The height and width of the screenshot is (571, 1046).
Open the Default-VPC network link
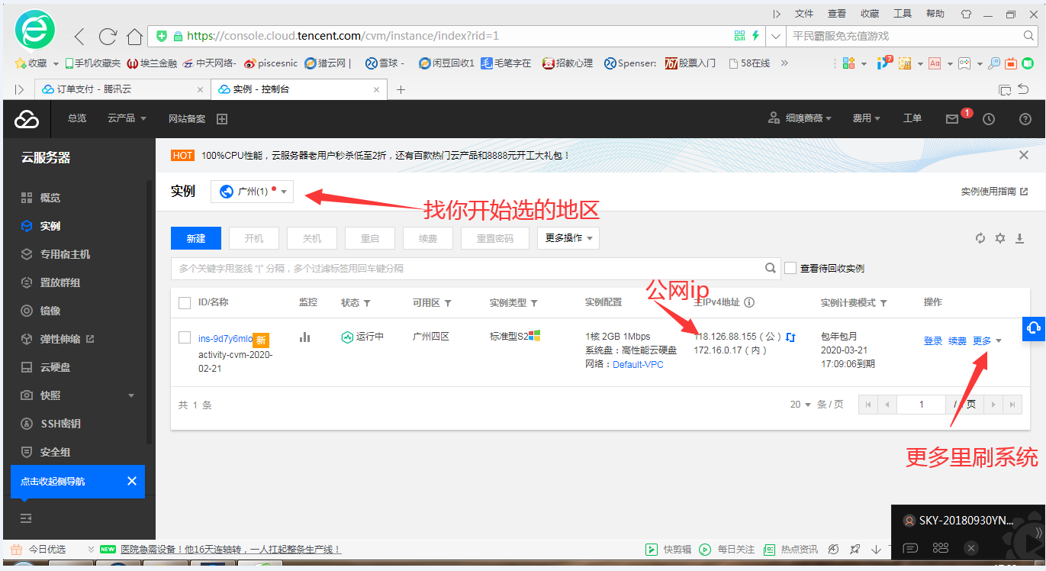point(639,365)
